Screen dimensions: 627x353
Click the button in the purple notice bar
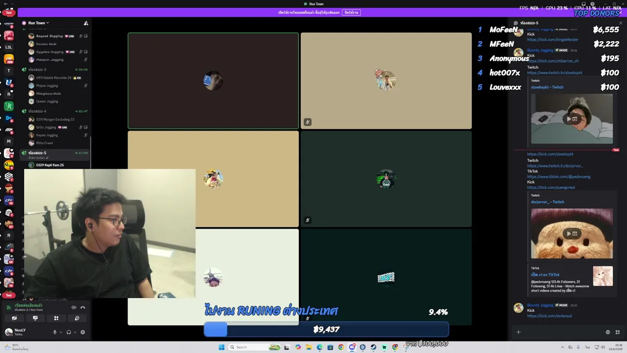click(351, 12)
